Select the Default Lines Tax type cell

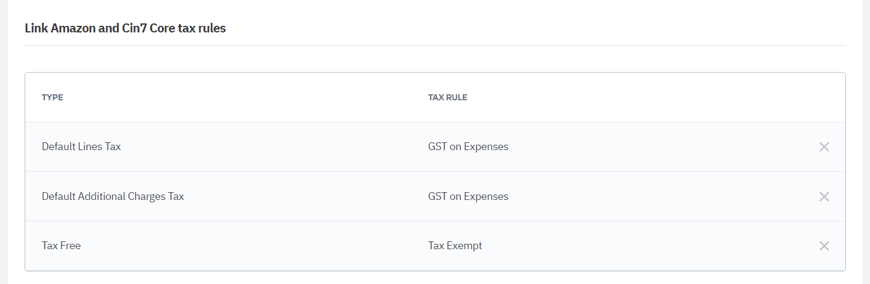[x=81, y=147]
